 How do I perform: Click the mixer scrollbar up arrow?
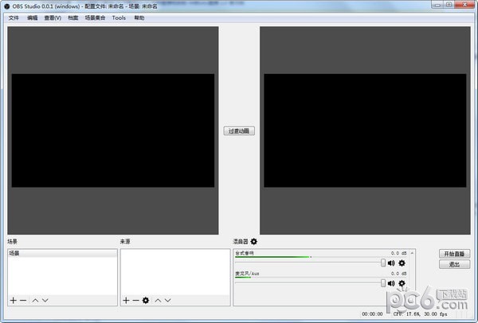[x=412, y=253]
